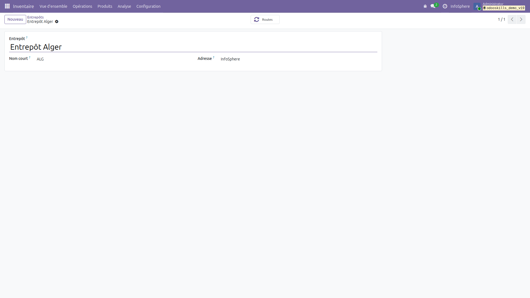Open the messaging conversations panel
530x298 pixels.
point(433,6)
